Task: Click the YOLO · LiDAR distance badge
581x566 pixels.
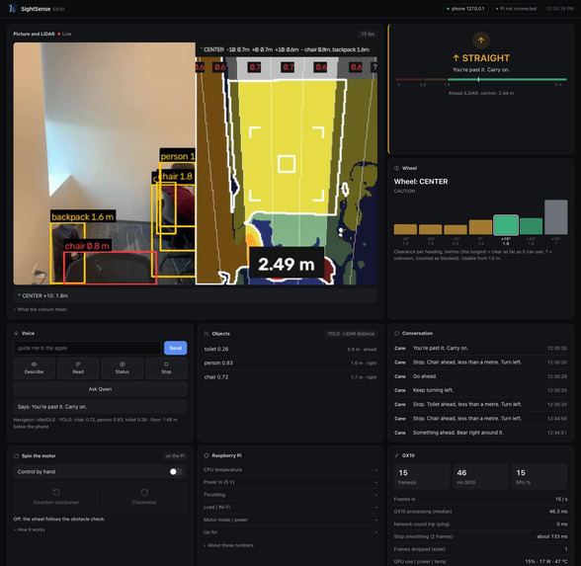Action: pyautogui.click(x=351, y=334)
